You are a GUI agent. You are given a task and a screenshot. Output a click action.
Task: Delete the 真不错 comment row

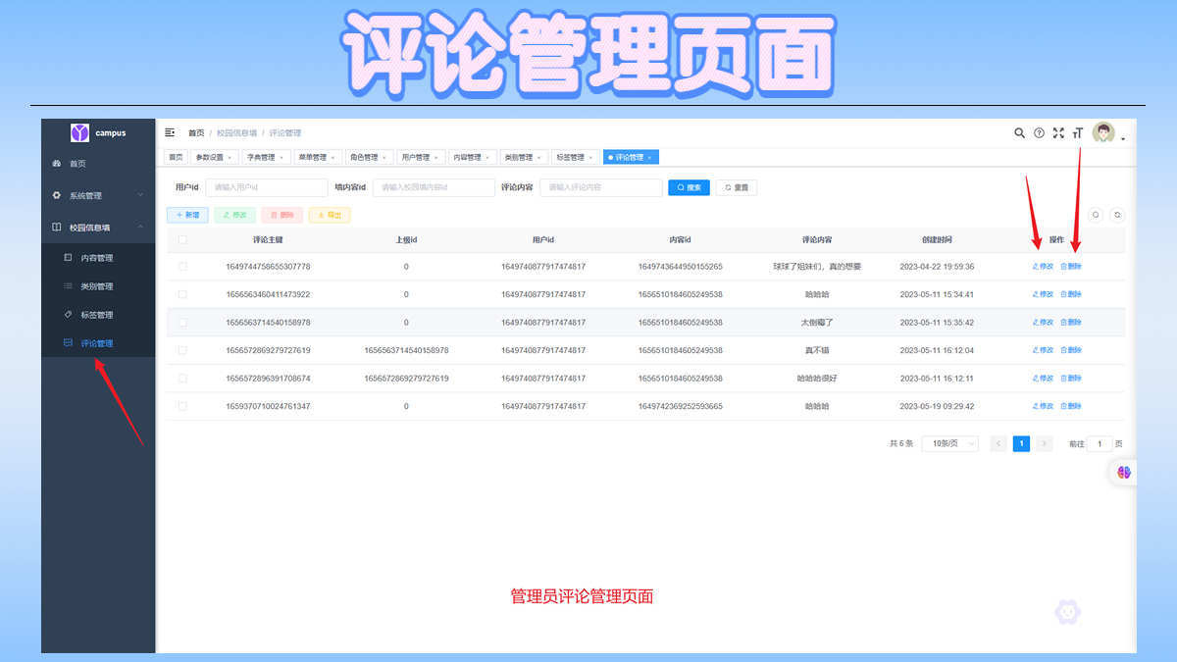click(1071, 350)
